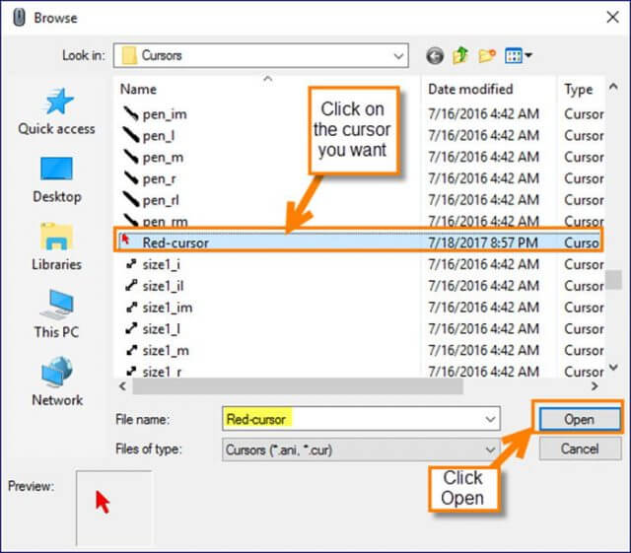This screenshot has width=631, height=553.
Task: Select the file named pen_im
Action: [x=165, y=114]
